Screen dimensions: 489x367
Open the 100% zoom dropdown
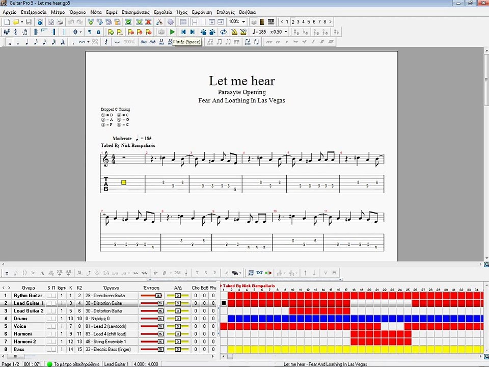244,22
